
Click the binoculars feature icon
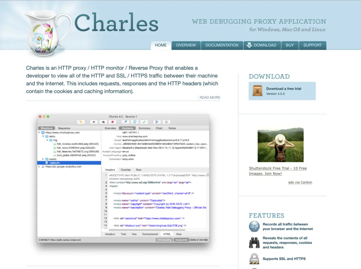point(254,243)
